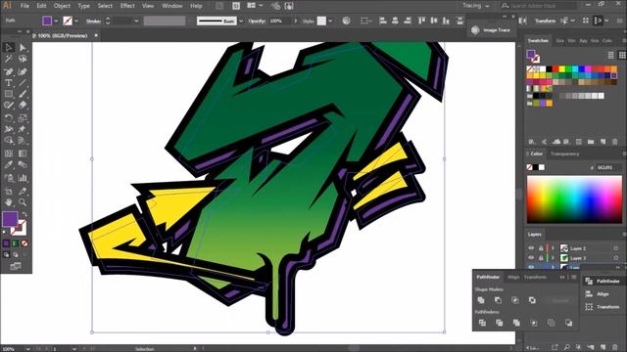Switch to the Align tab in Pathfinder panel
This screenshot has width=627, height=352.
click(513, 277)
